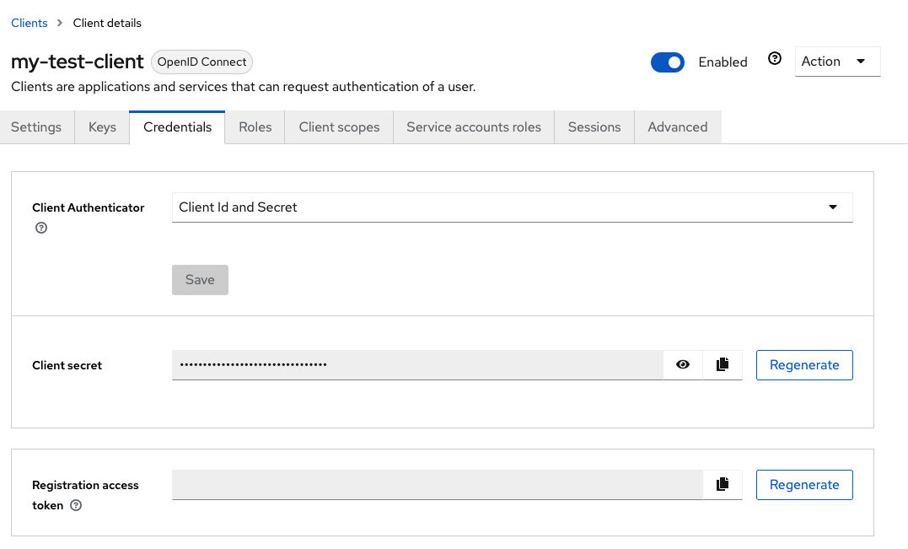This screenshot has height=549, width=908.
Task: Regenerate the registration access token
Action: tap(804, 485)
